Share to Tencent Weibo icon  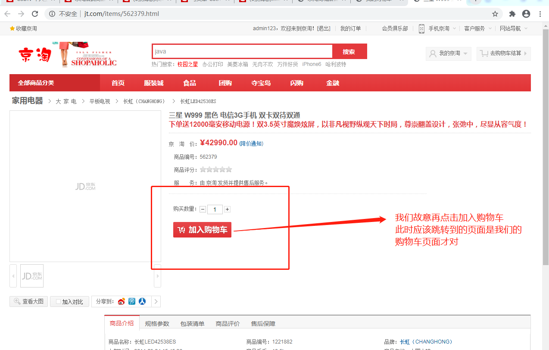[132, 301]
